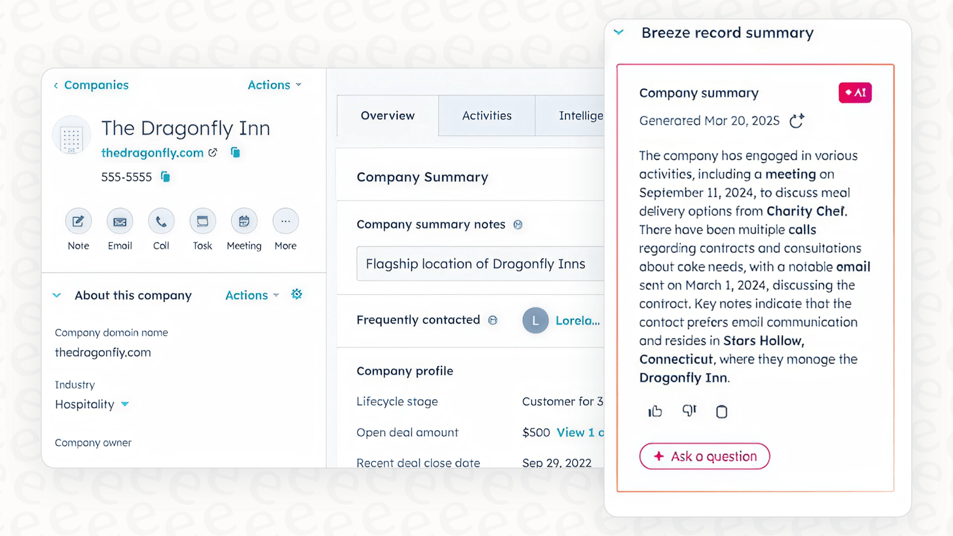Change the Industry from Hospitality

click(126, 404)
